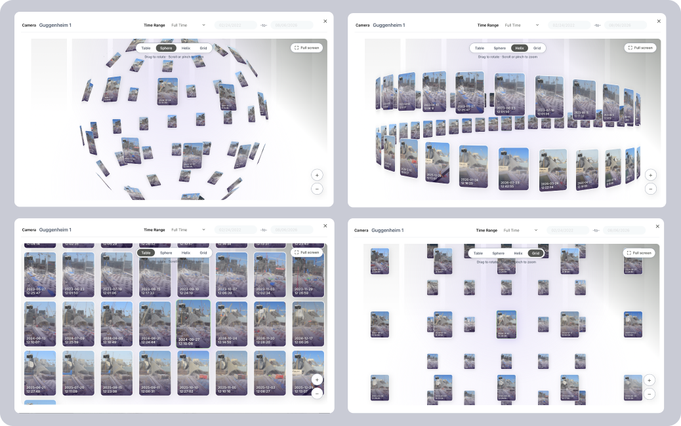The height and width of the screenshot is (426, 681).
Task: Open Time Range selector in Table-view panel
Action: click(188, 230)
